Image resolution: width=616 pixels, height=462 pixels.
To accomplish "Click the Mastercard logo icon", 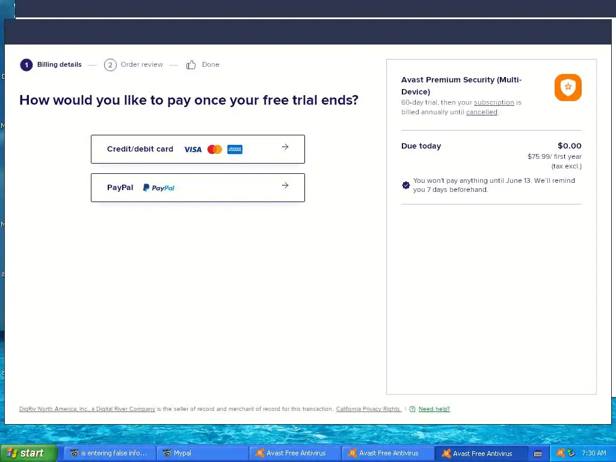I will pyautogui.click(x=215, y=149).
